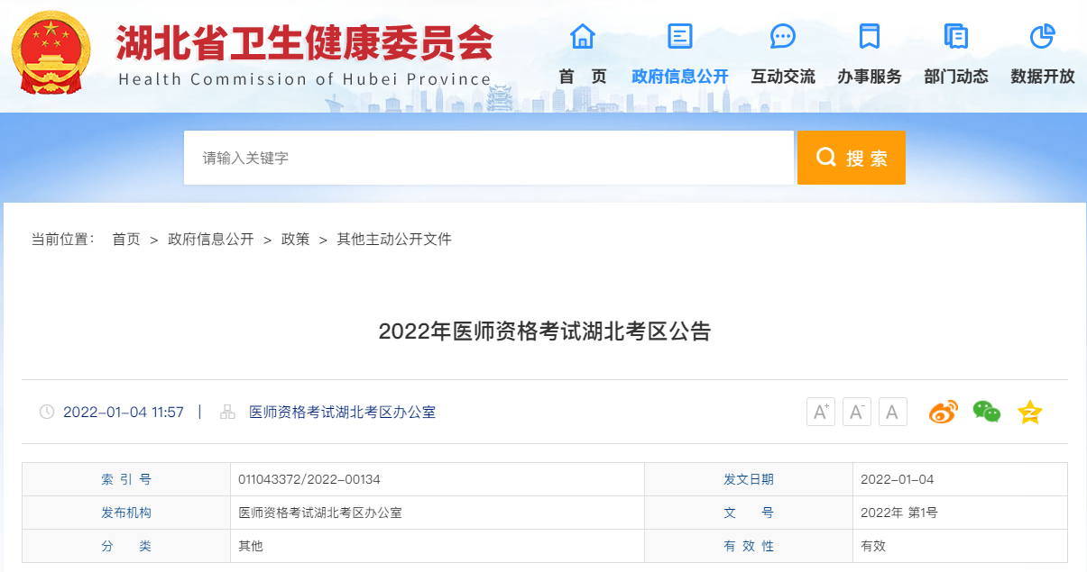Screen dimensions: 1087x572
Task: Focus the 请输入关键字 search field
Action: tap(489, 158)
